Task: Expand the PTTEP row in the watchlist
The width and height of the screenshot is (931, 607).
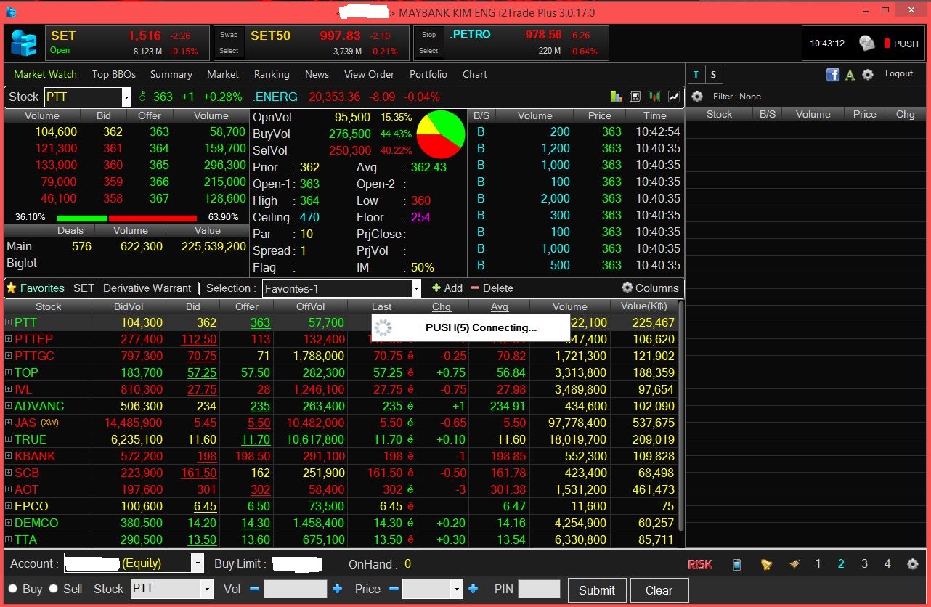Action: [x=9, y=339]
